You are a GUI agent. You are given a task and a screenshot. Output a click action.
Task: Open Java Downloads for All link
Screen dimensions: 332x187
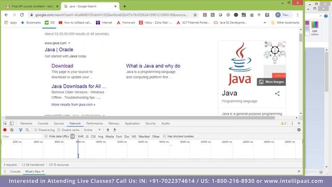[78, 86]
